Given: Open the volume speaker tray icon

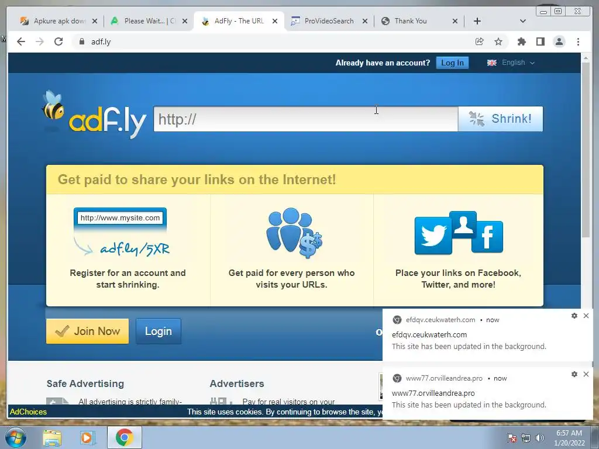Looking at the screenshot, I should (540, 438).
